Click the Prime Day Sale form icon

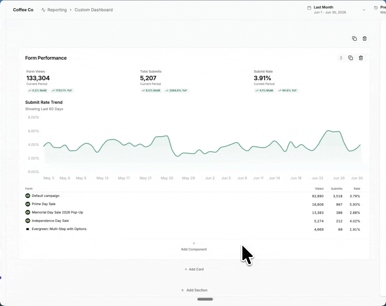click(28, 204)
